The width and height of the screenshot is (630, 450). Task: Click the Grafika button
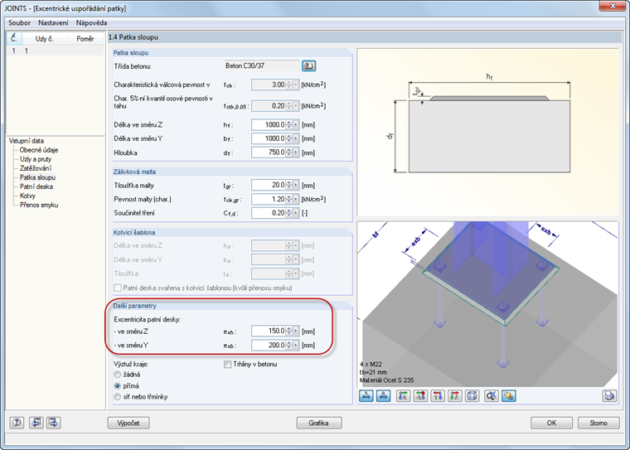319,423
